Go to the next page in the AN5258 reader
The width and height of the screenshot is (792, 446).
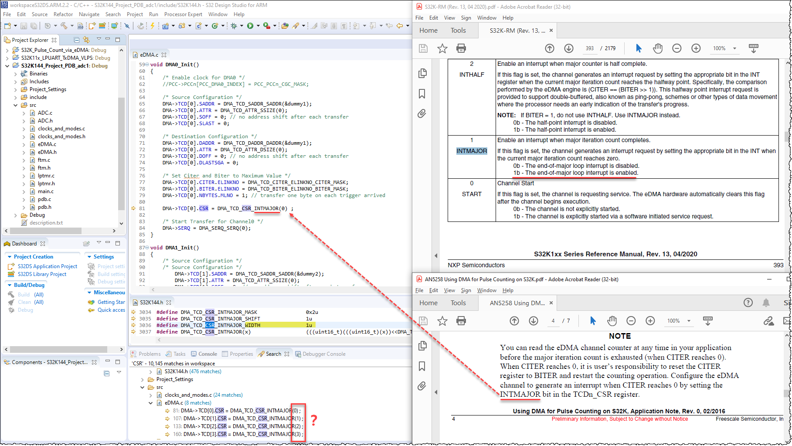(x=533, y=321)
